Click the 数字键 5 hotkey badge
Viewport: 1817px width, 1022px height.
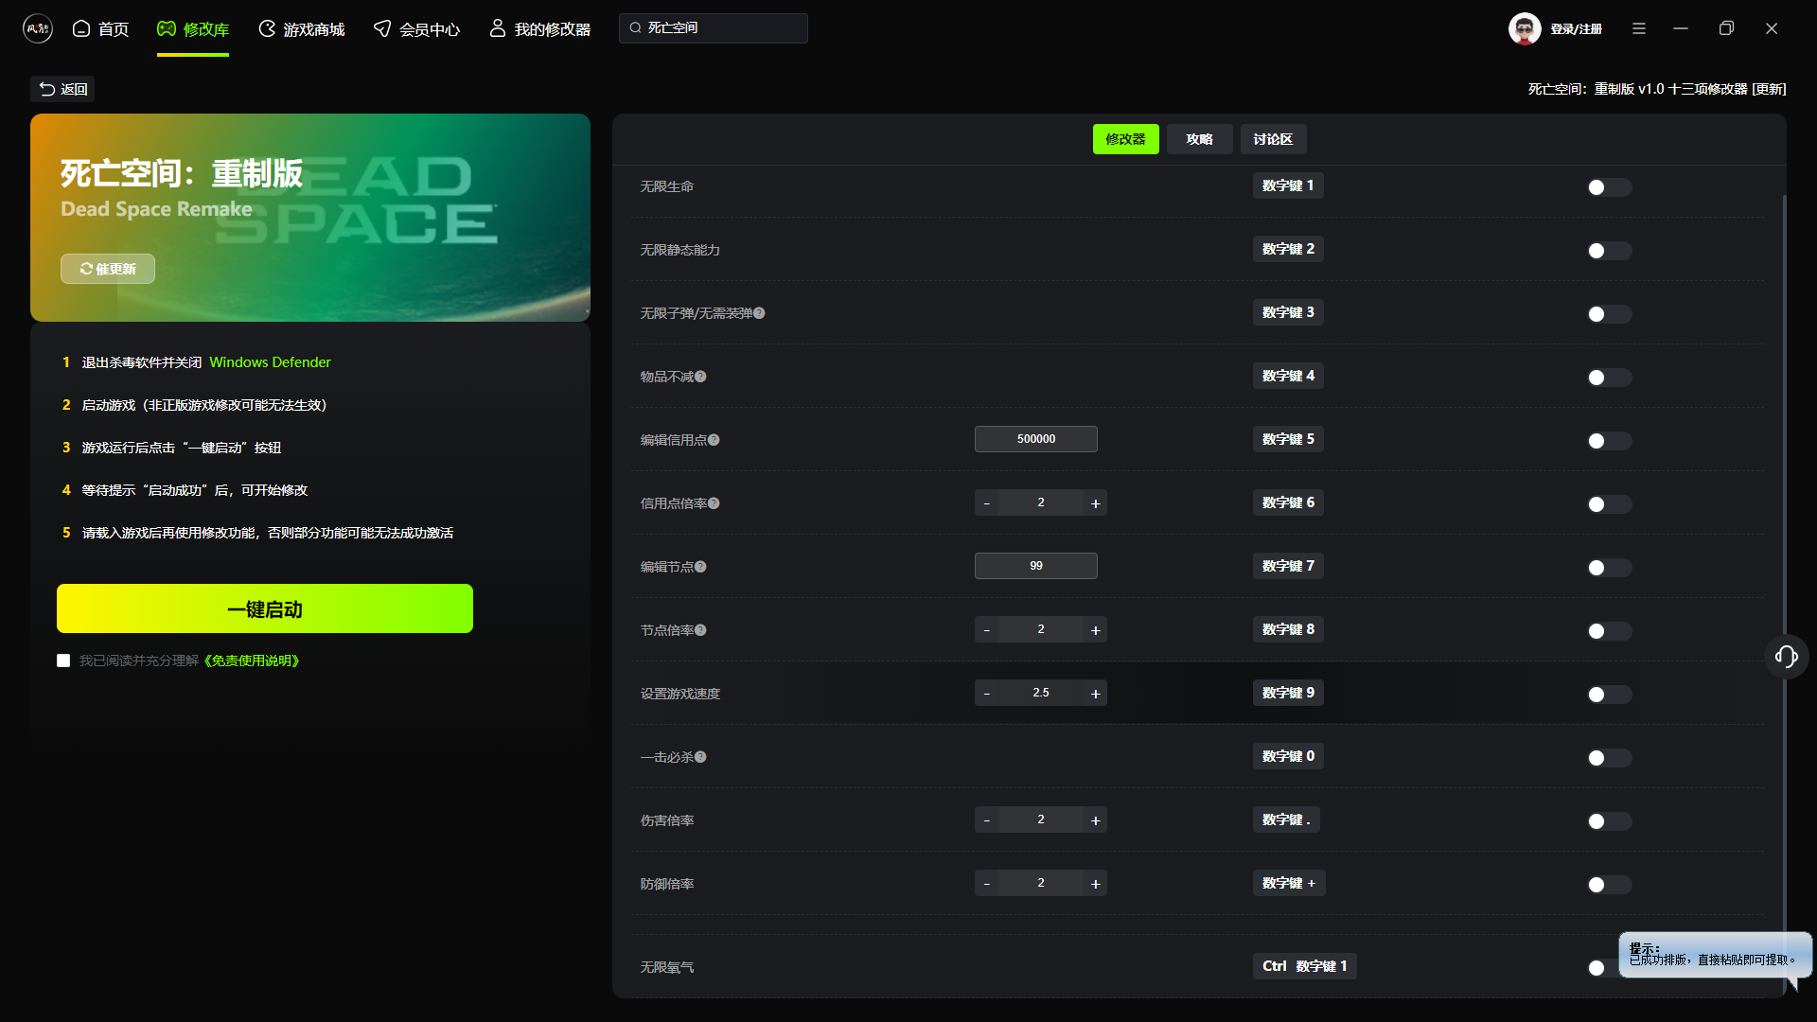(1288, 439)
